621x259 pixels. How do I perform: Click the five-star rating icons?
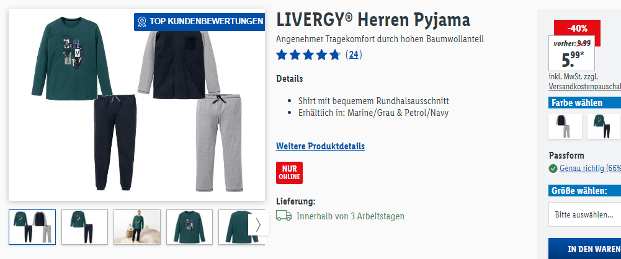(x=308, y=55)
